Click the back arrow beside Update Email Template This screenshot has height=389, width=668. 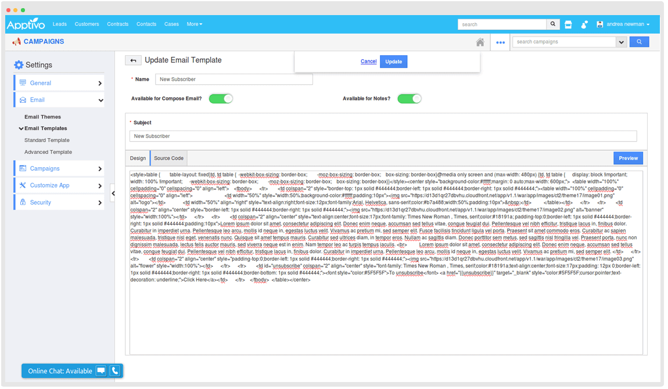click(x=133, y=60)
